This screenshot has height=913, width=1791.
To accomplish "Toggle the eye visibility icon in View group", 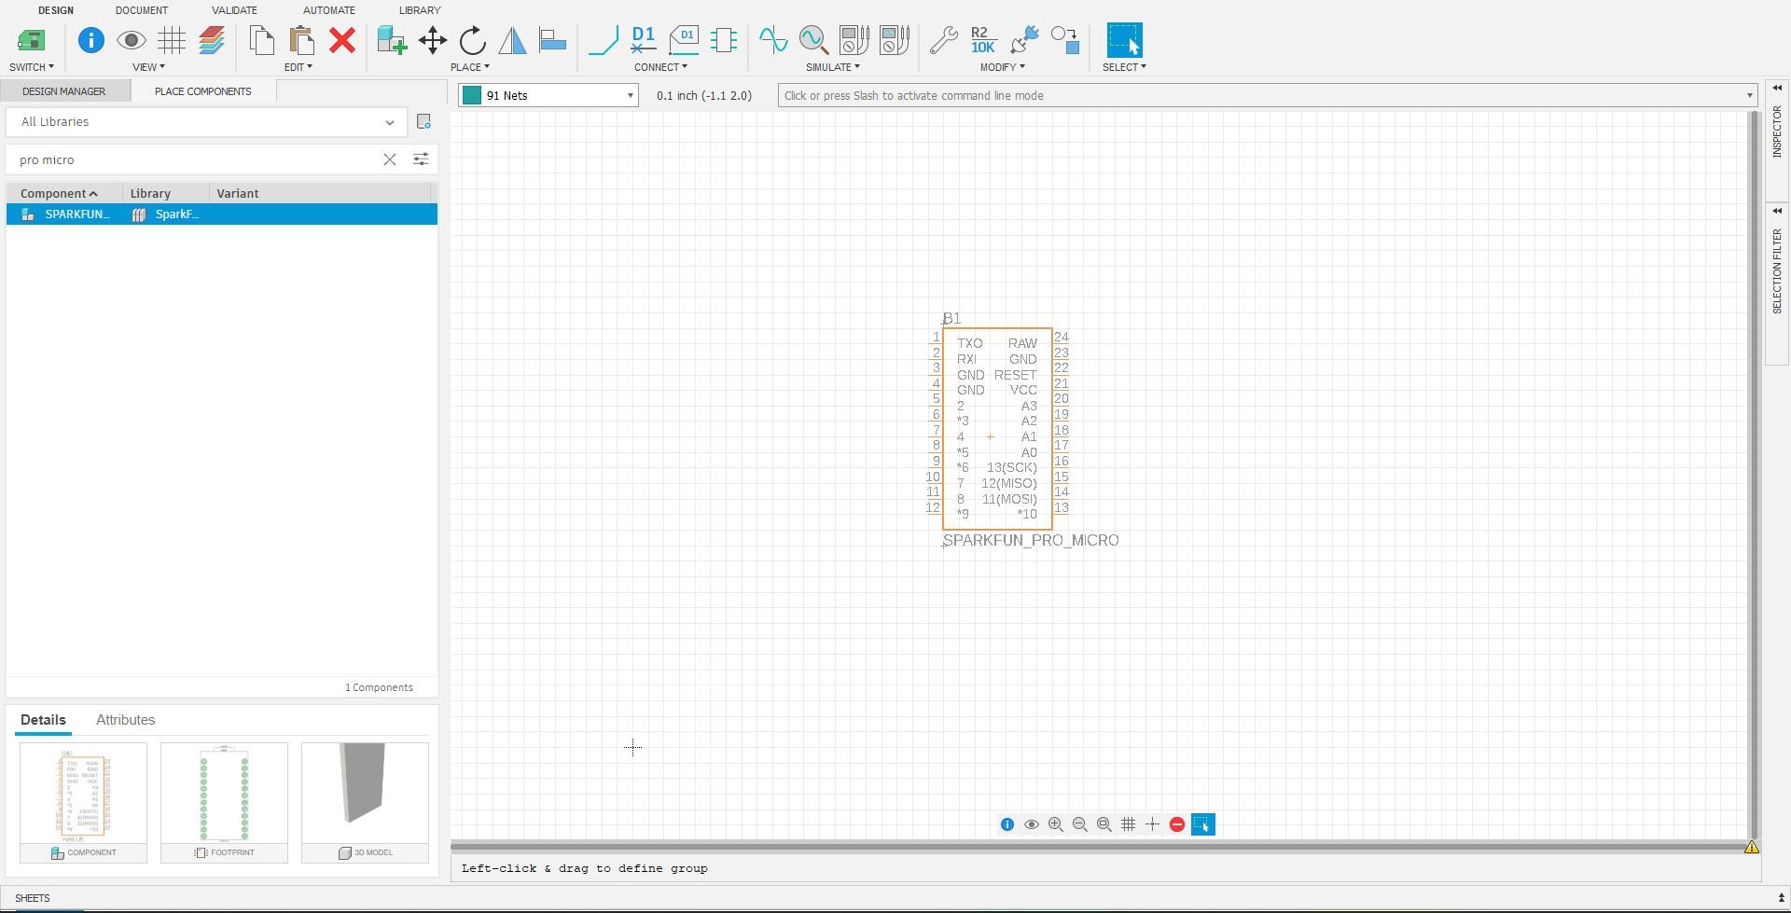I will (x=131, y=40).
